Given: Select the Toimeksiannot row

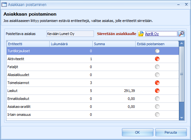Looking at the screenshot, I should point(93,83).
